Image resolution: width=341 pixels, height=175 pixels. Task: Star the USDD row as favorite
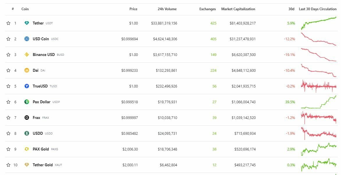tap(8, 133)
